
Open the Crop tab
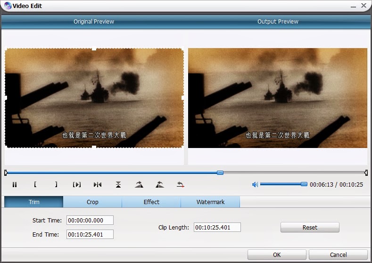tap(92, 202)
